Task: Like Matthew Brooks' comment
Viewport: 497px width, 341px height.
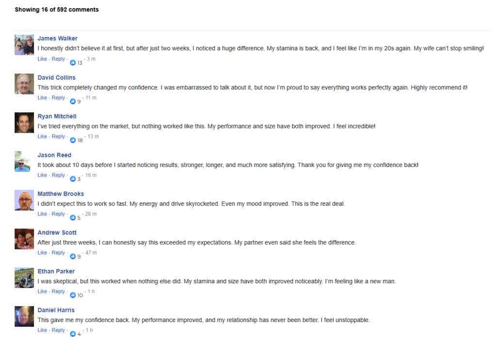Action: [42, 214]
